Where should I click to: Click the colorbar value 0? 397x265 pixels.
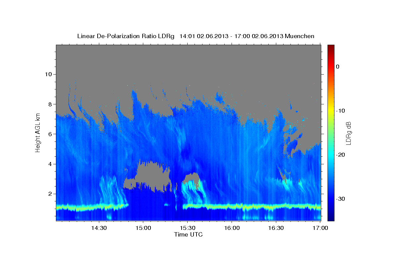(x=338, y=67)
